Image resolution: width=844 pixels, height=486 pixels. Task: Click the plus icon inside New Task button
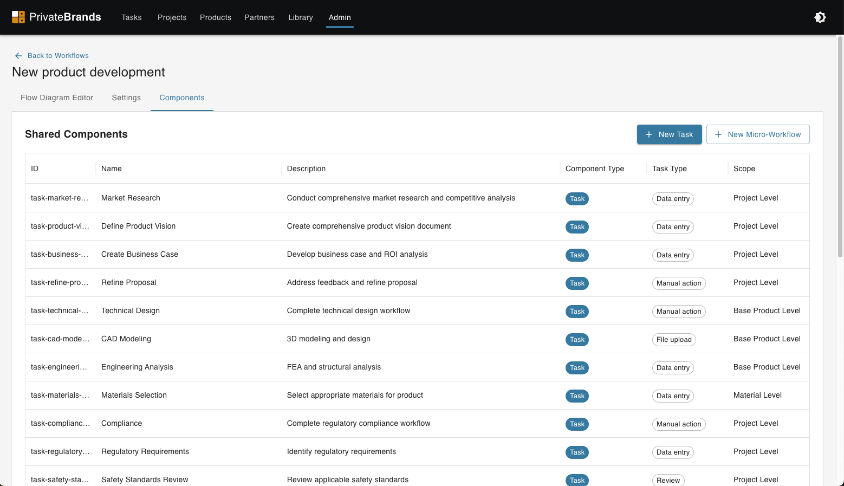pos(650,134)
